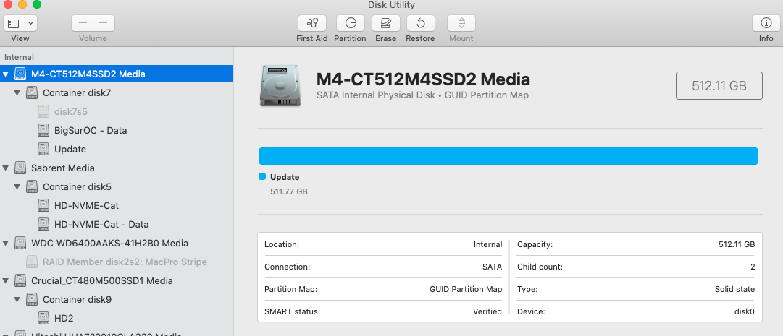The width and height of the screenshot is (783, 336).
Task: Collapse Container disk7 disclosure triangle
Action: [17, 92]
